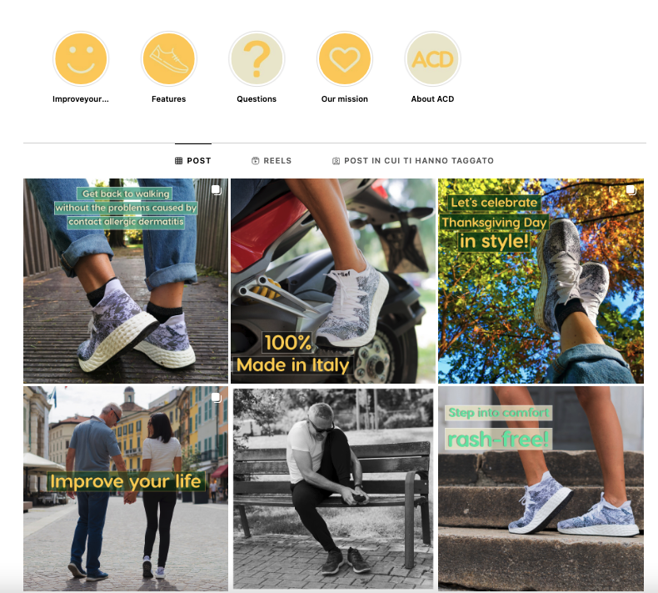Open the Step into comfort rash-free post
This screenshot has height=593, width=658.
(x=541, y=489)
